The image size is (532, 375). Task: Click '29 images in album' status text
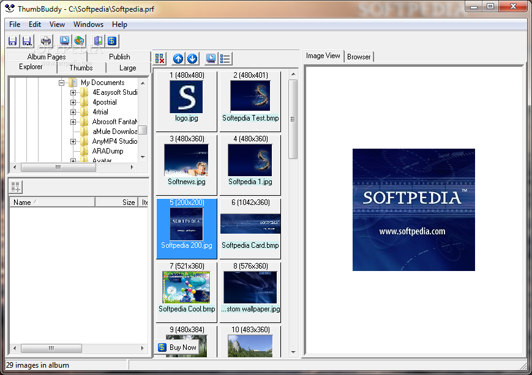37,365
